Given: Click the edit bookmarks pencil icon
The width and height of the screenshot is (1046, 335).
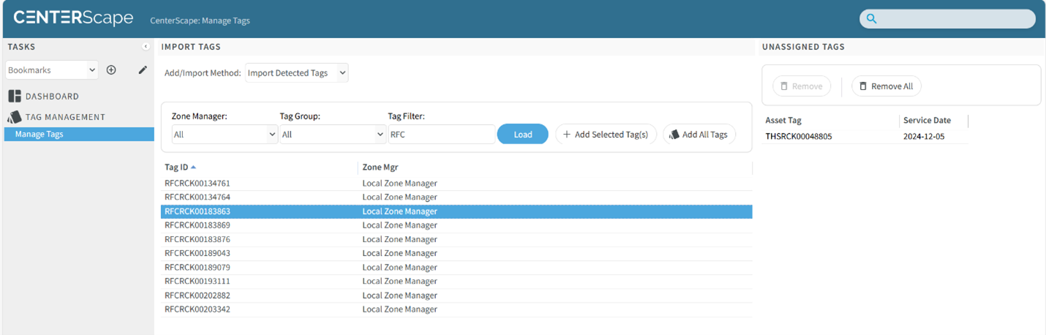Looking at the screenshot, I should (x=143, y=70).
